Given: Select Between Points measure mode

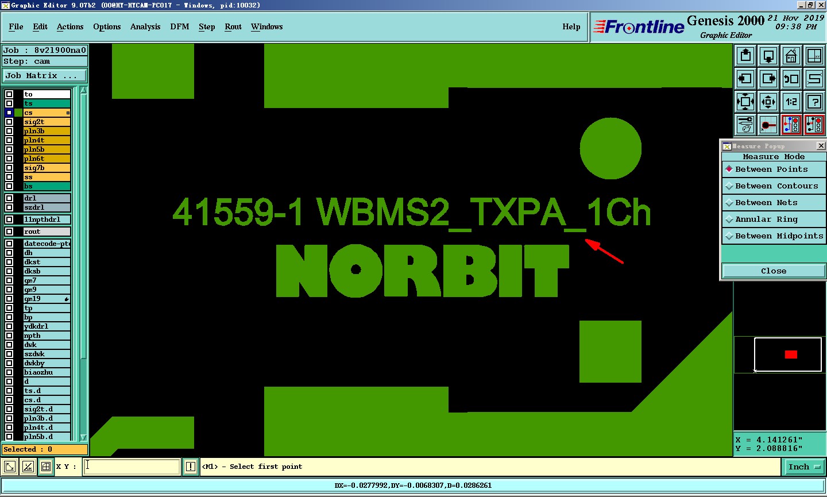Looking at the screenshot, I should [774, 169].
